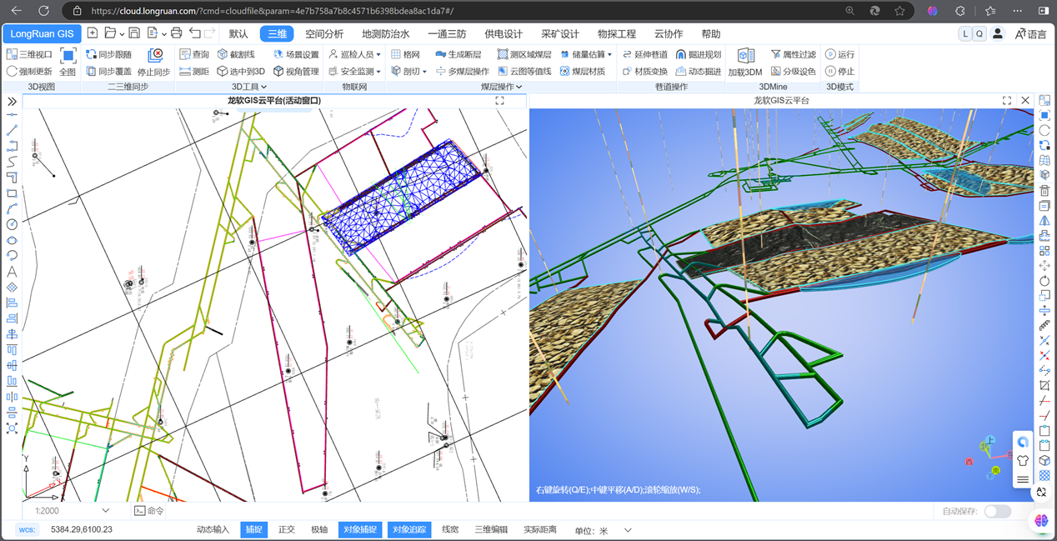
Task: Toggle 捕捉 snap mode in status bar
Action: 254,529
